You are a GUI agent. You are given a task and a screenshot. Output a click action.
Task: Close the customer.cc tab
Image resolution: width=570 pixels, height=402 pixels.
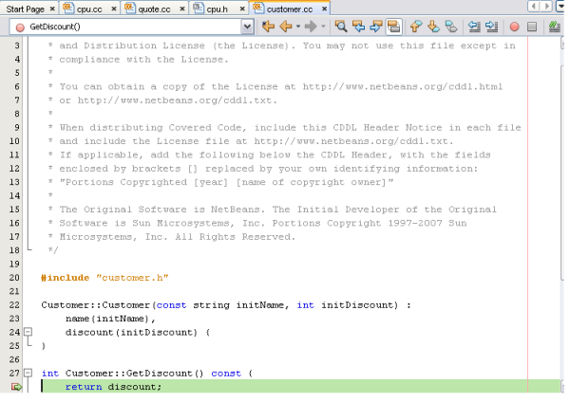point(324,9)
